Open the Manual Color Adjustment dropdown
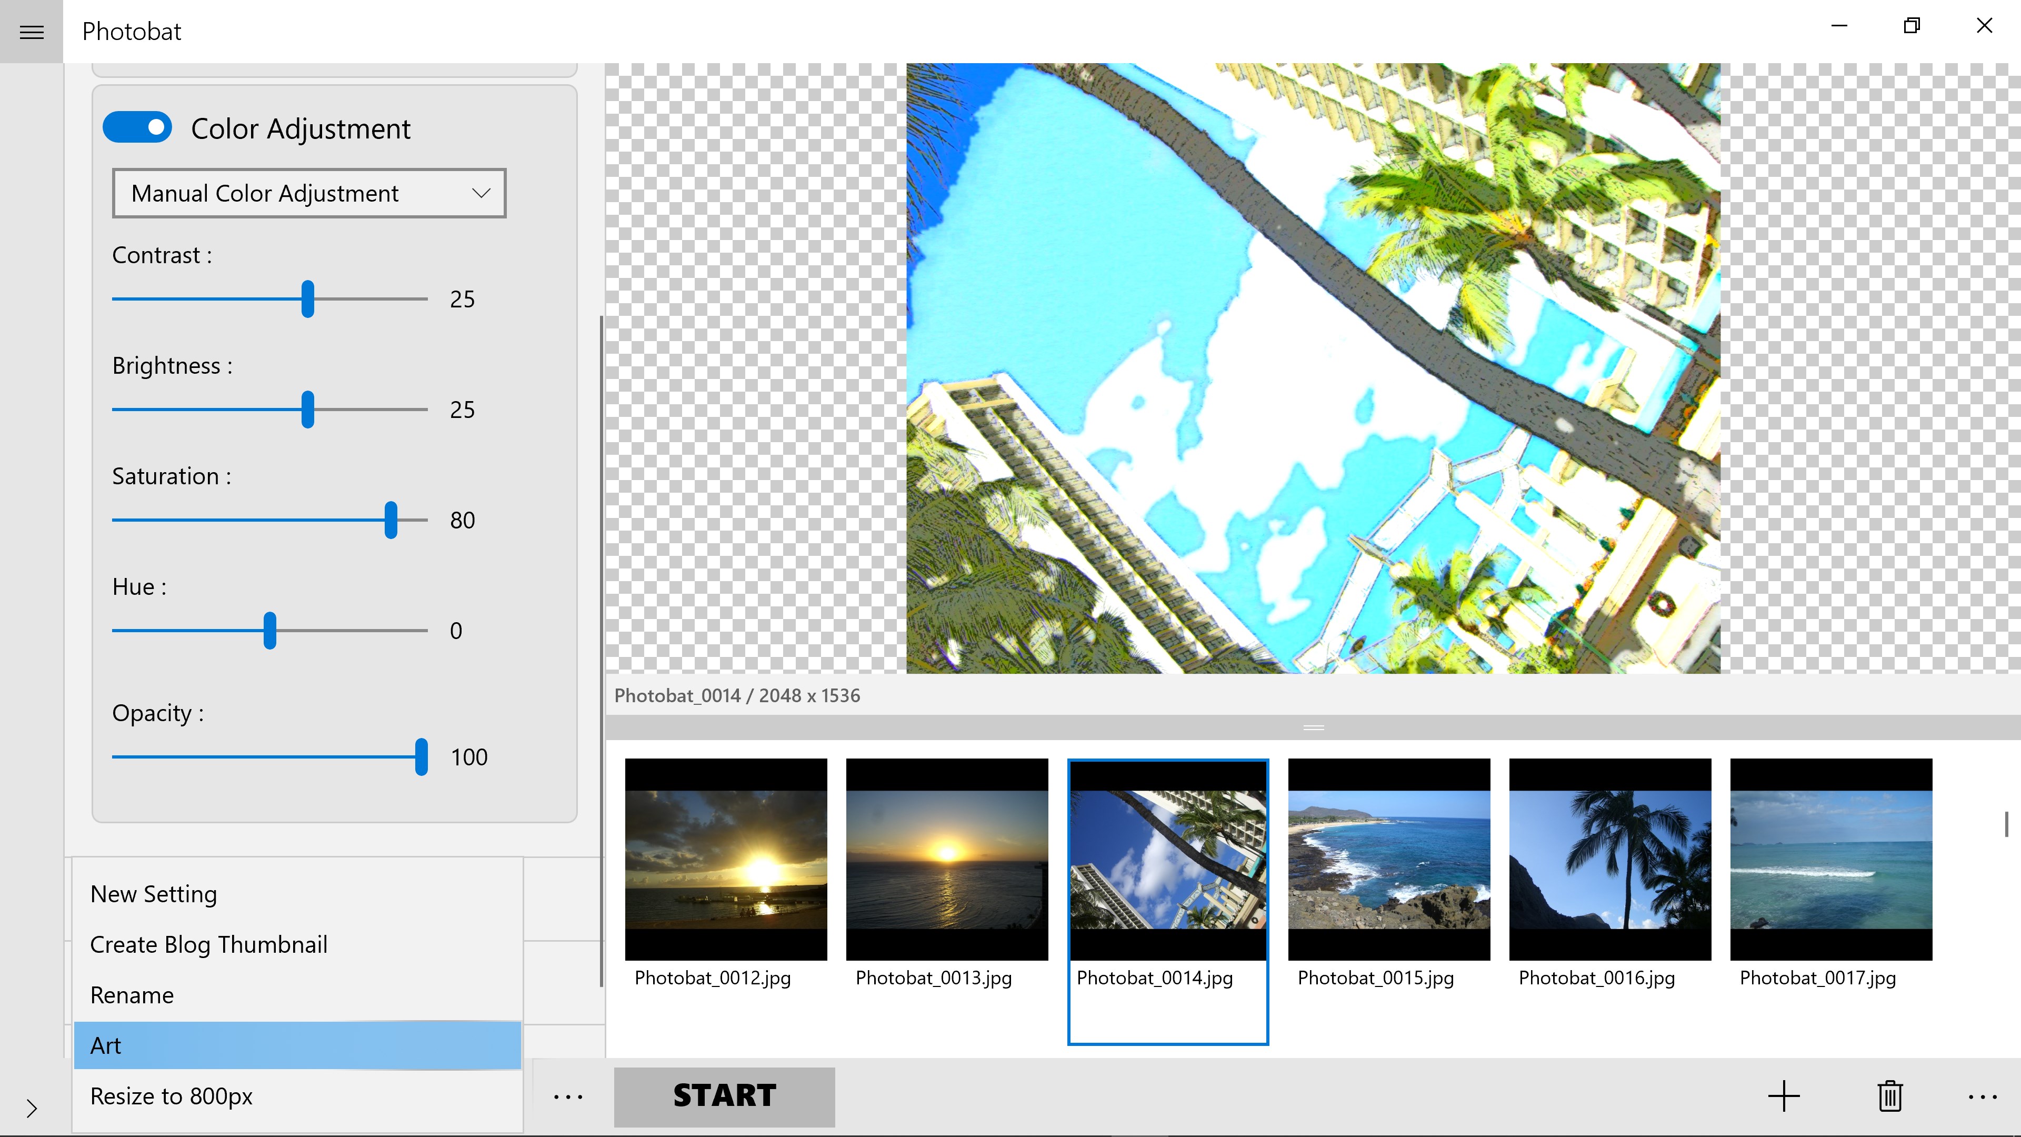 pyautogui.click(x=309, y=193)
